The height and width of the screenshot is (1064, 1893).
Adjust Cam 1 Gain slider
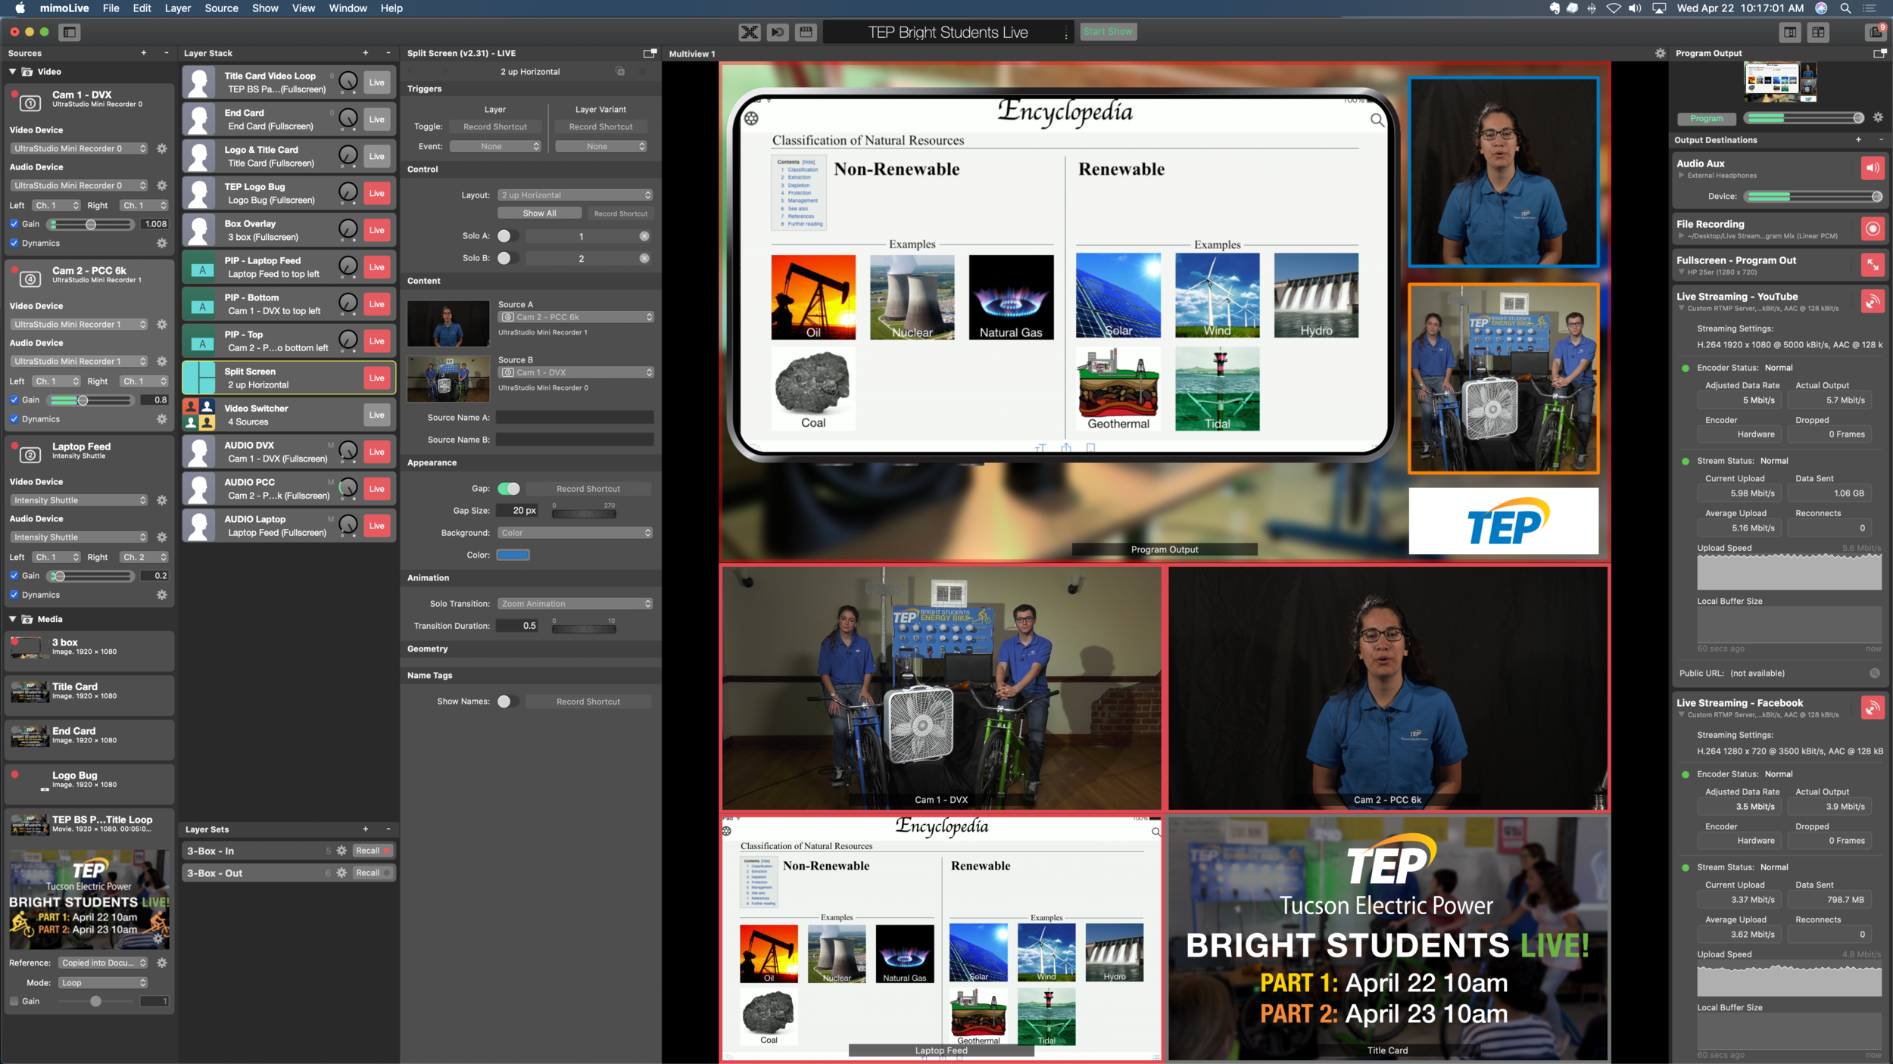click(x=91, y=224)
